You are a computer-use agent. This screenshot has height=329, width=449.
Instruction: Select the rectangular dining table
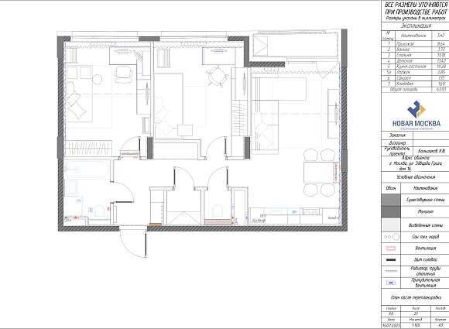(319, 173)
